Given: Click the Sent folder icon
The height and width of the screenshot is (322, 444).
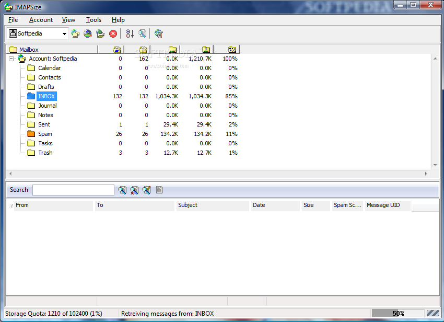Looking at the screenshot, I should point(31,124).
